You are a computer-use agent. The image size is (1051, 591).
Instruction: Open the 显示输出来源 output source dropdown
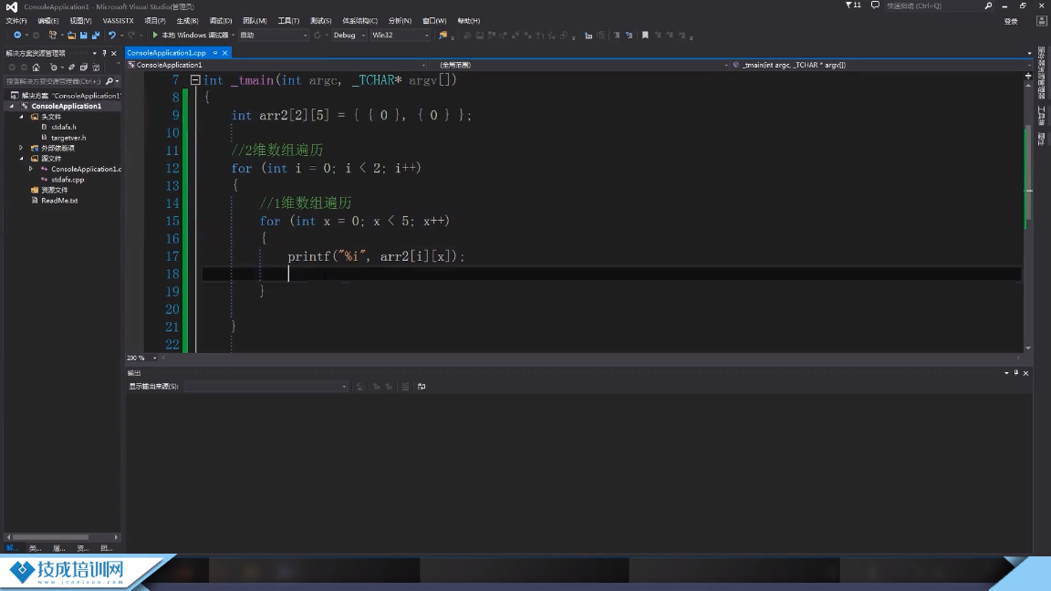click(x=266, y=387)
